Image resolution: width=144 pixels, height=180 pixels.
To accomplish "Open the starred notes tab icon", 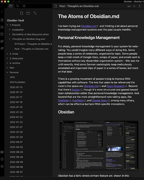I will pos(24,6).
